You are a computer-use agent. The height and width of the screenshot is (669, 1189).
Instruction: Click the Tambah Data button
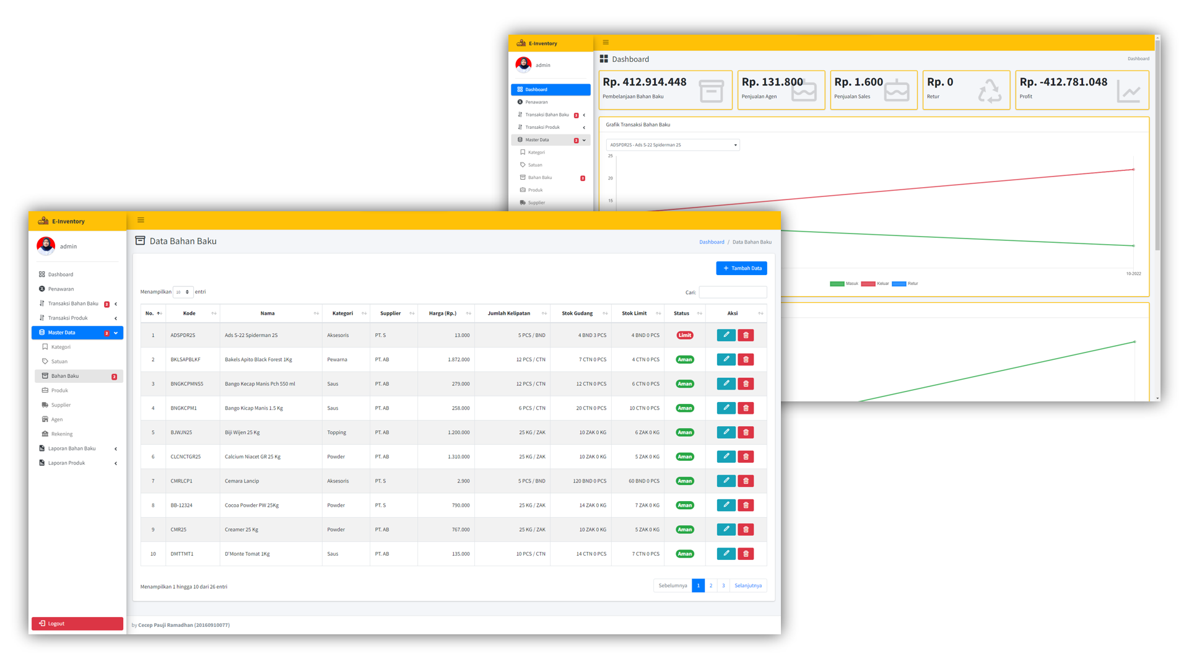click(741, 268)
